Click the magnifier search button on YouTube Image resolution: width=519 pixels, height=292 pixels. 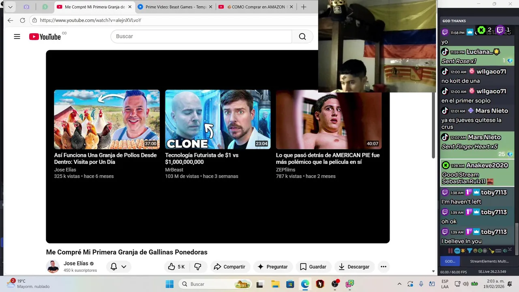click(302, 36)
